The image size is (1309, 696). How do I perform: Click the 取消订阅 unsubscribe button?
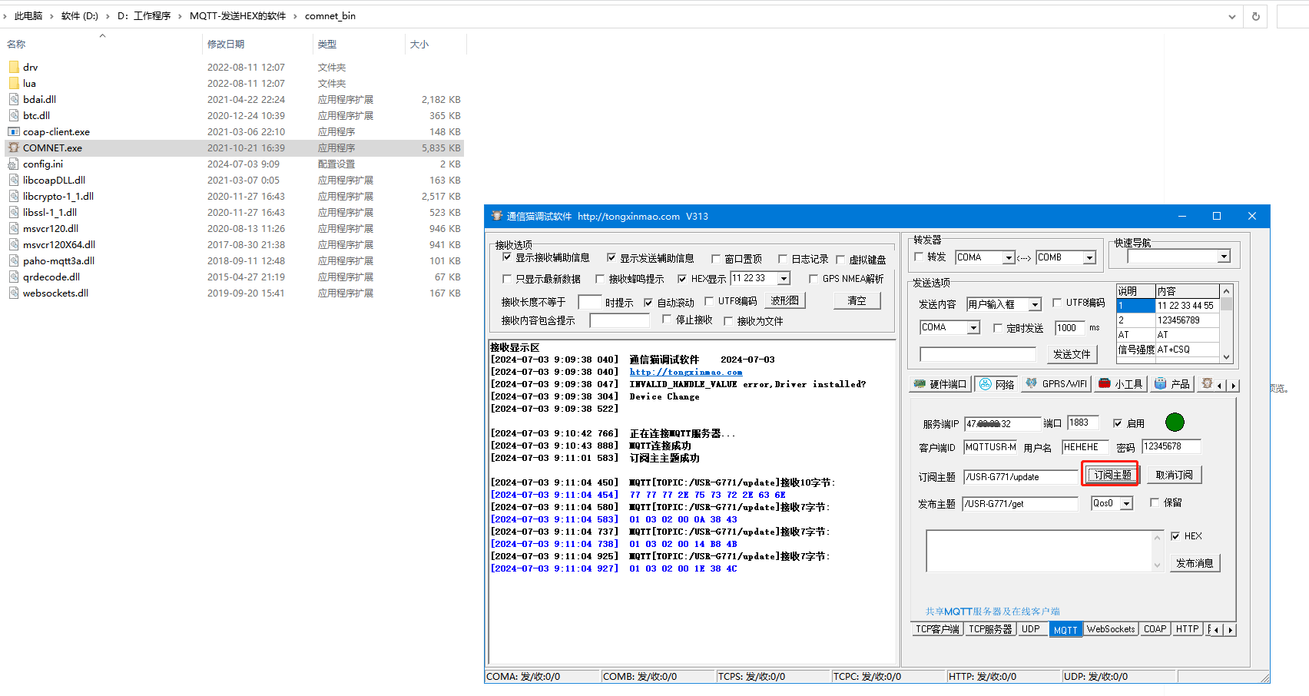[1175, 476]
